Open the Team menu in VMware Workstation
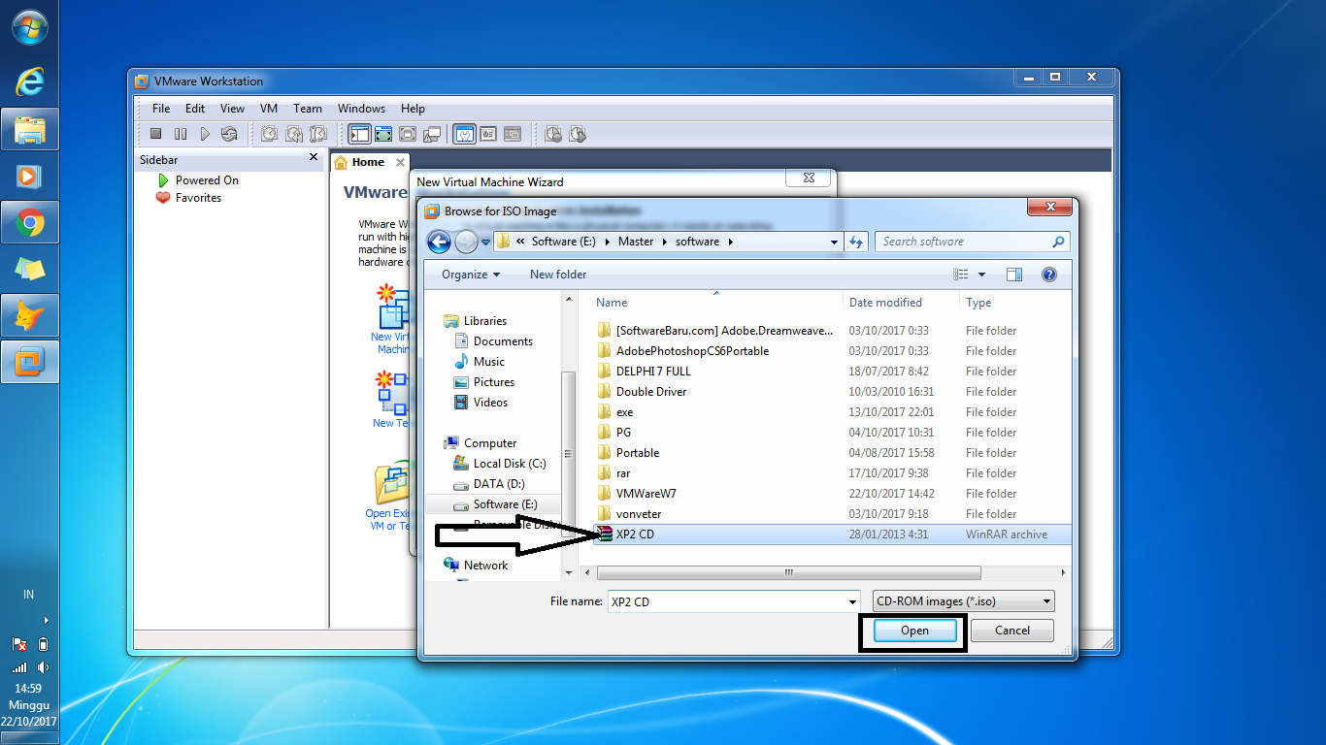 (308, 109)
